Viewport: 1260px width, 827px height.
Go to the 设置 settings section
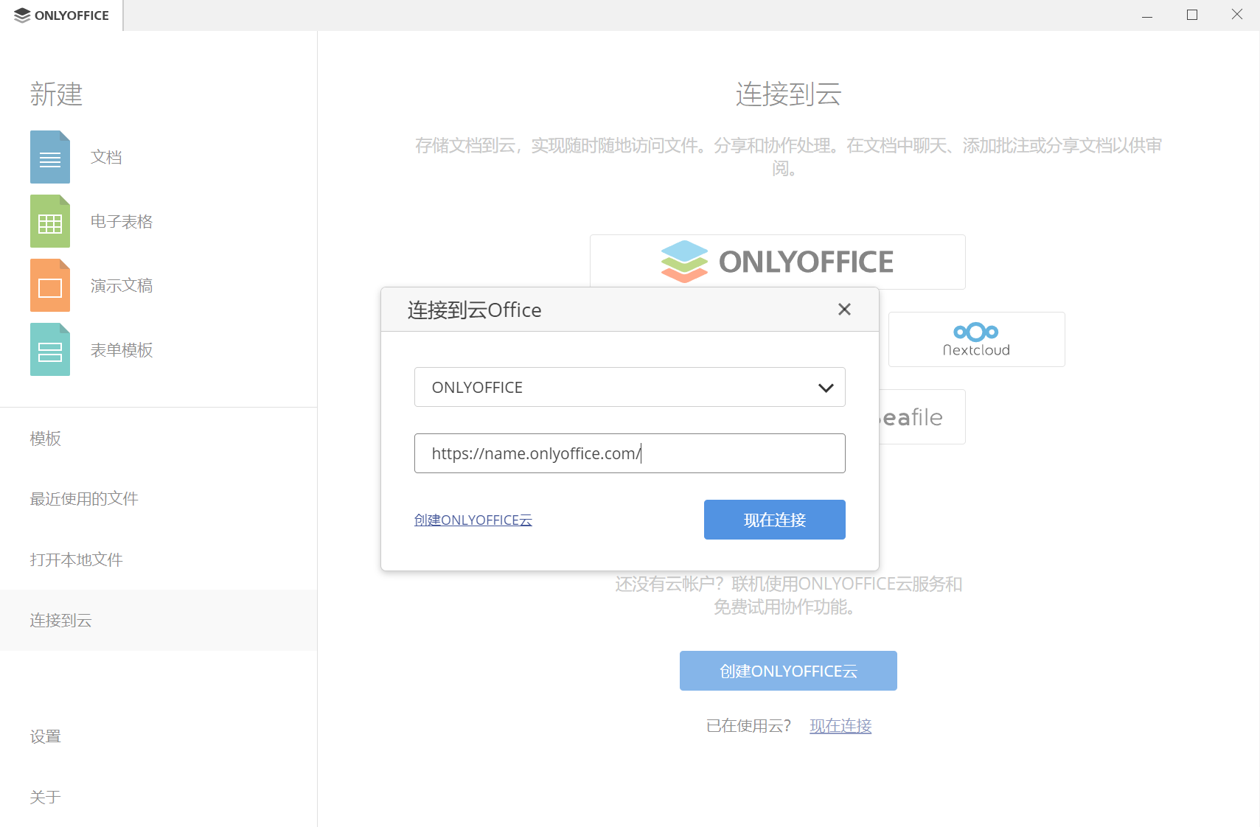pos(45,736)
